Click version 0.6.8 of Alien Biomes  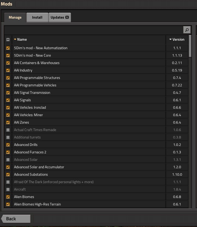[x=177, y=197]
